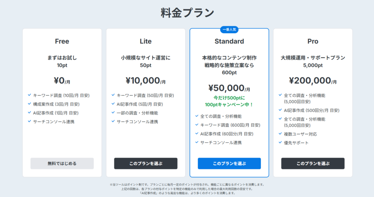
Task: Pick the Pro plan このプランを選ぶ button
Action: [x=313, y=163]
